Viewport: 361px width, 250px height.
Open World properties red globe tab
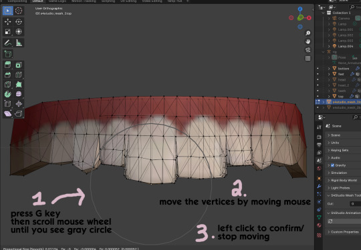pyautogui.click(x=319, y=168)
